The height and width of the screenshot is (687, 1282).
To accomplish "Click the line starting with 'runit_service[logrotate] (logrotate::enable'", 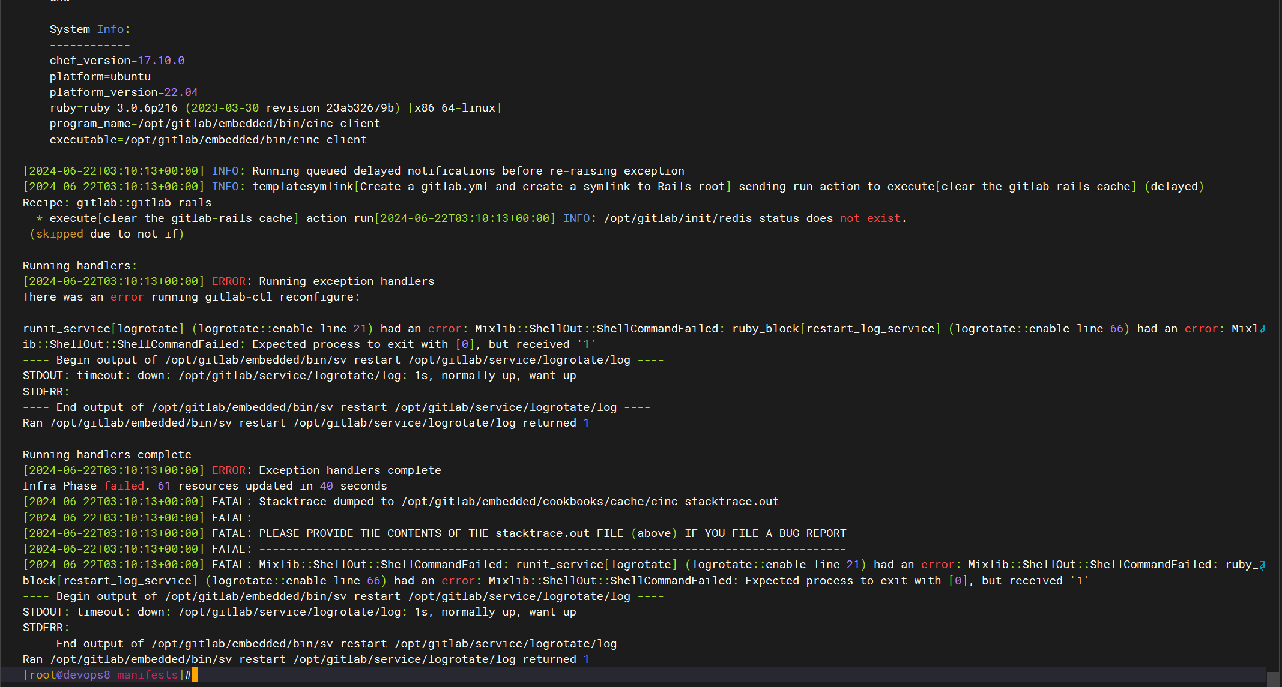I will [644, 329].
